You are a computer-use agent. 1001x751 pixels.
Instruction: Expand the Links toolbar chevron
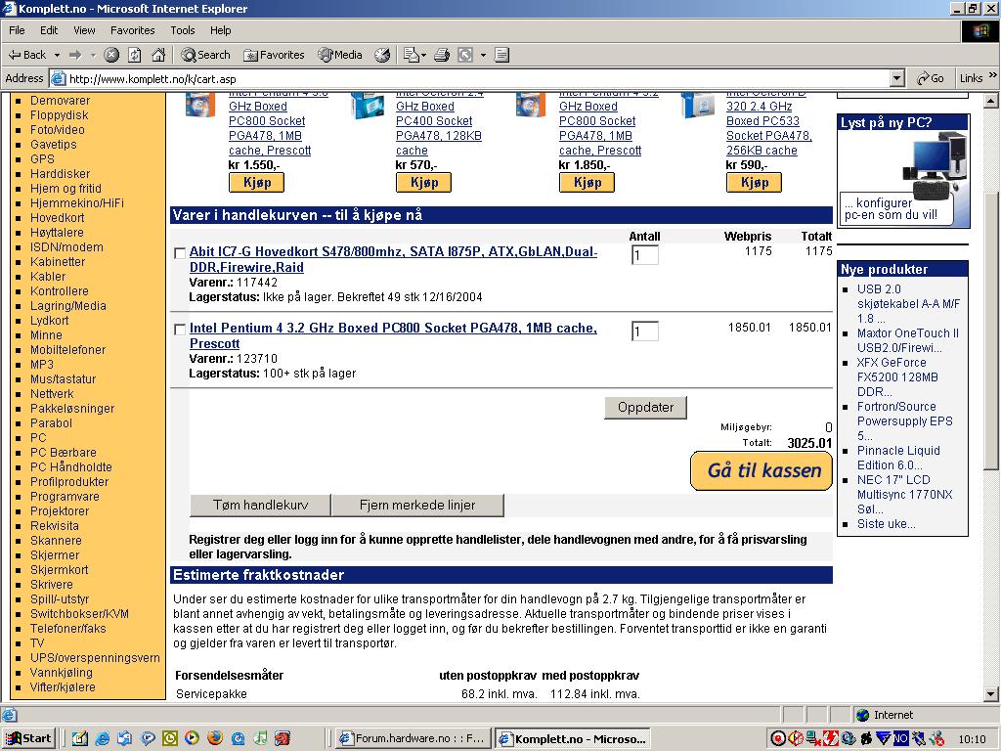(993, 76)
